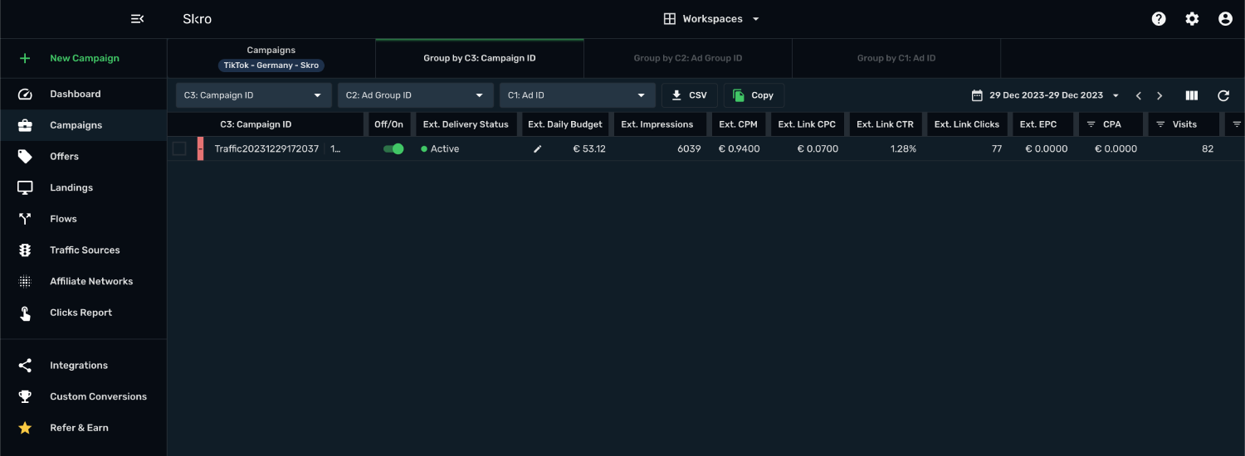This screenshot has width=1245, height=456.
Task: Click the Landings monitor icon
Action: [25, 187]
